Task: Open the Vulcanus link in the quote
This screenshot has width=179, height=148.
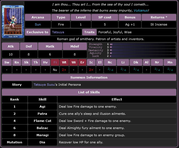Action: tap(141, 10)
